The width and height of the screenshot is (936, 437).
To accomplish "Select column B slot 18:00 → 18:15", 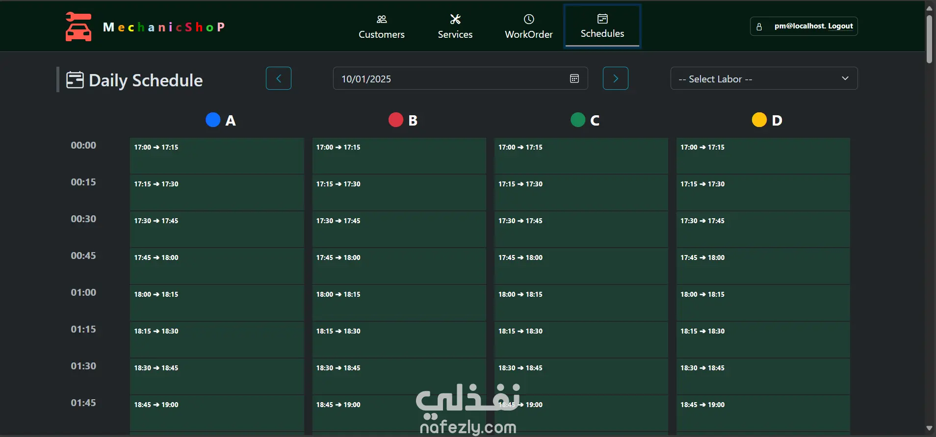I will coord(399,303).
